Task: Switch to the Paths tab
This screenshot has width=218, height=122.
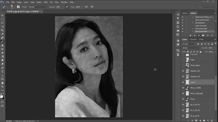Action: [201, 39]
